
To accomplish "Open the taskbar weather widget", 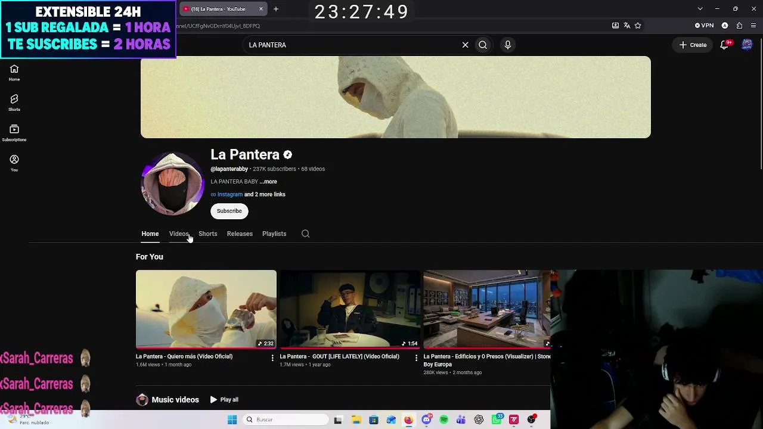I will (x=27, y=419).
